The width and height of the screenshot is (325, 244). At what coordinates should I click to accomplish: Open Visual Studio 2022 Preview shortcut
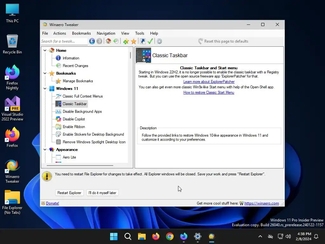point(12,109)
